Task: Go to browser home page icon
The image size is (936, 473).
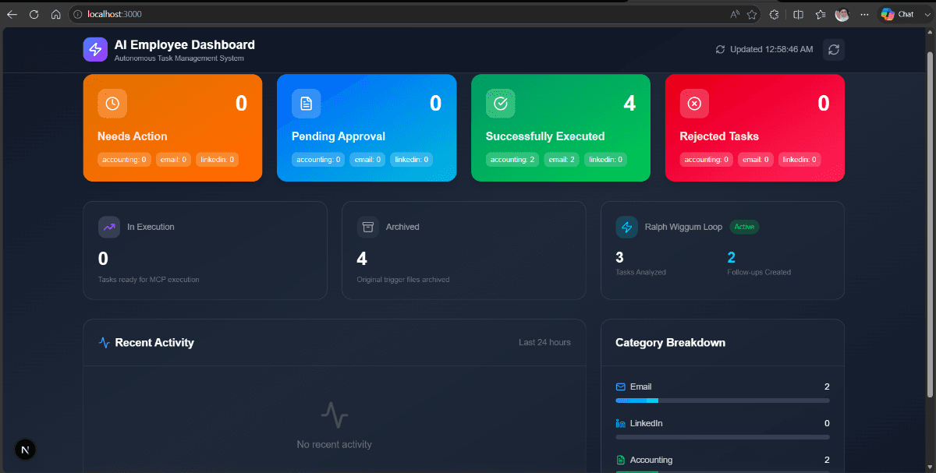Action: pyautogui.click(x=55, y=14)
